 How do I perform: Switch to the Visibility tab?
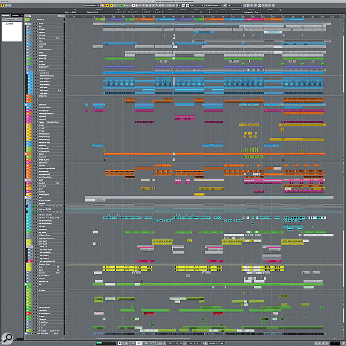16,16
